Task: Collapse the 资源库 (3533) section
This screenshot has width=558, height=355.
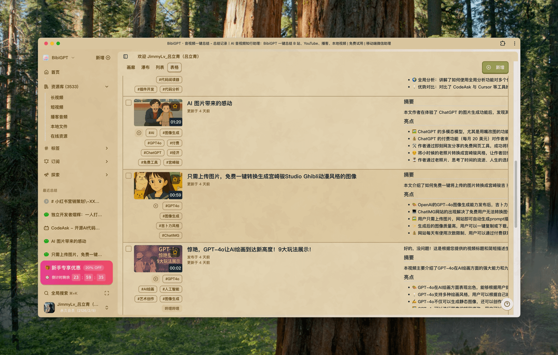Action: coord(106,86)
